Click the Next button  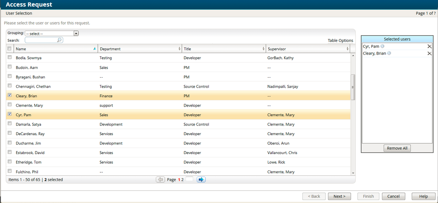[339, 196]
